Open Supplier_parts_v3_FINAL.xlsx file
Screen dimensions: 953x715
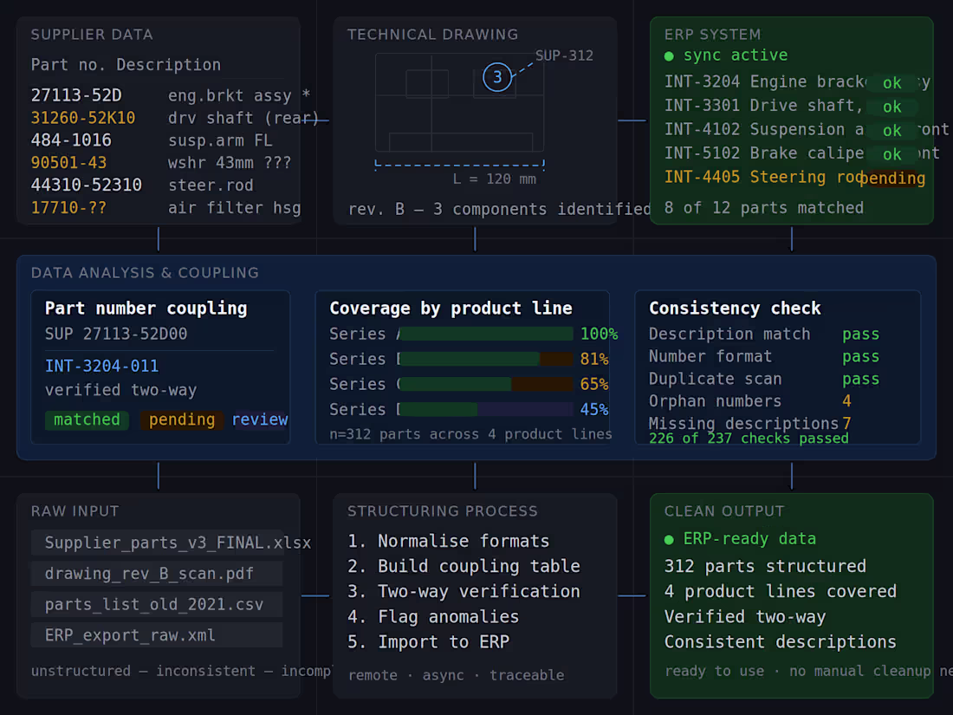click(157, 543)
